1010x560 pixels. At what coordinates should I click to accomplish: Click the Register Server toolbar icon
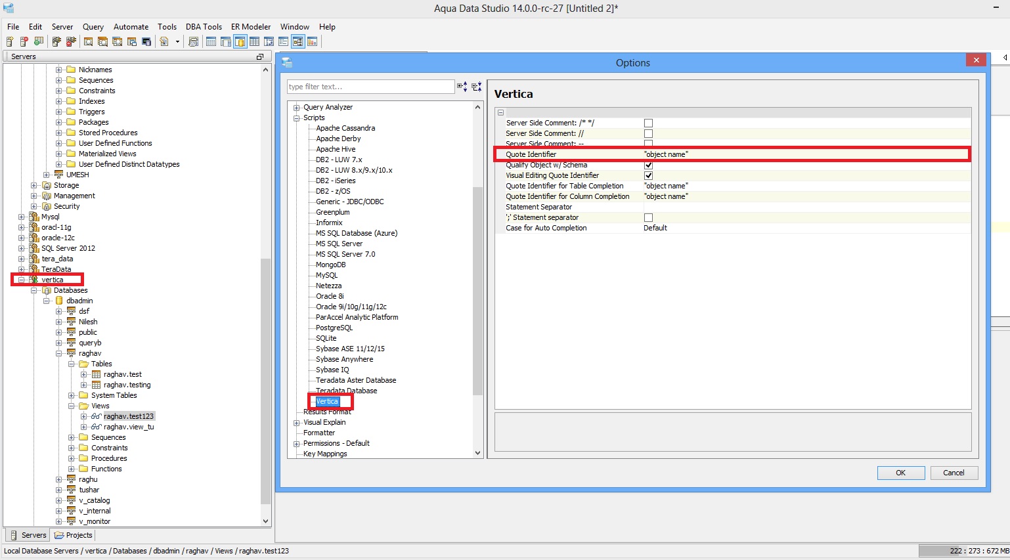point(9,41)
